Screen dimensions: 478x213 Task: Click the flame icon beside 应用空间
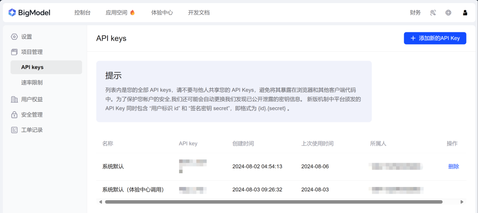click(x=132, y=12)
